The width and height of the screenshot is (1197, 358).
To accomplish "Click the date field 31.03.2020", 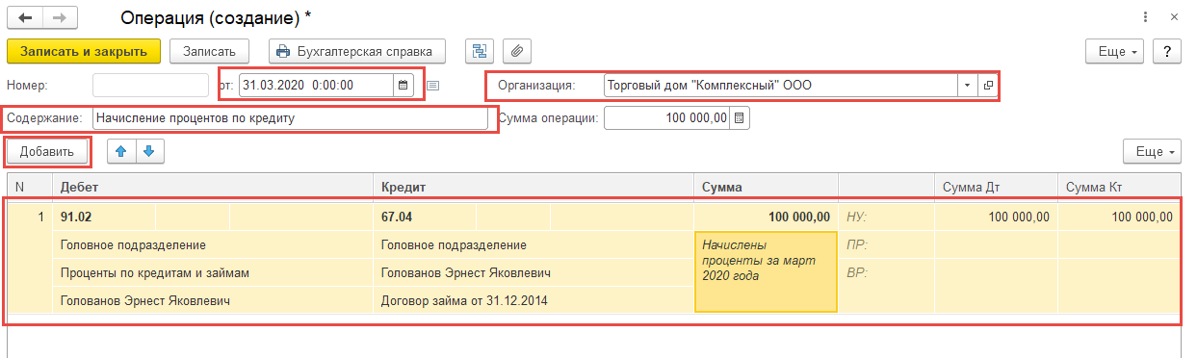I will click(x=316, y=85).
